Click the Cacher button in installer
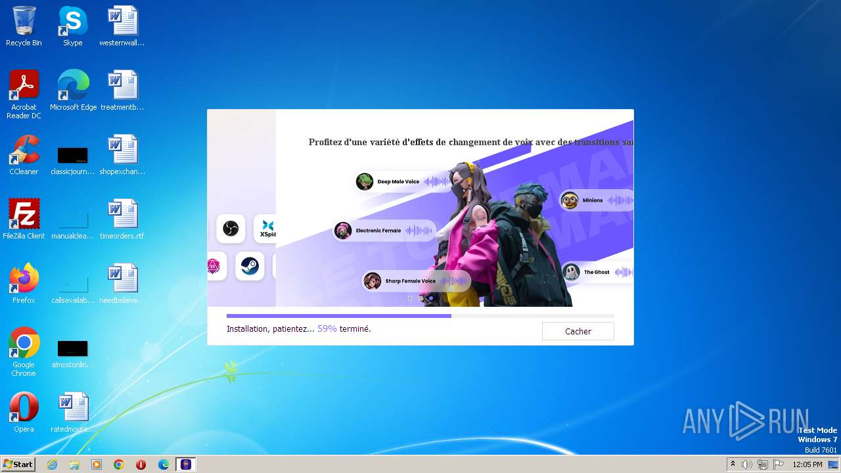Screen dimensions: 841x473 click(x=578, y=331)
